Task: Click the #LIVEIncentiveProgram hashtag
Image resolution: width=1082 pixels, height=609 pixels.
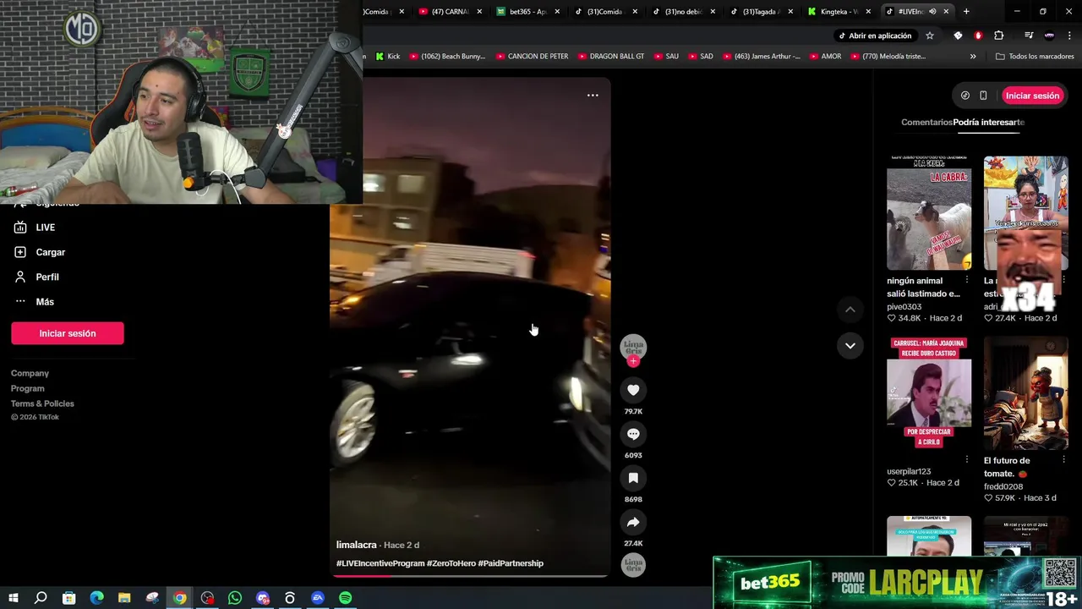Action: [x=380, y=563]
